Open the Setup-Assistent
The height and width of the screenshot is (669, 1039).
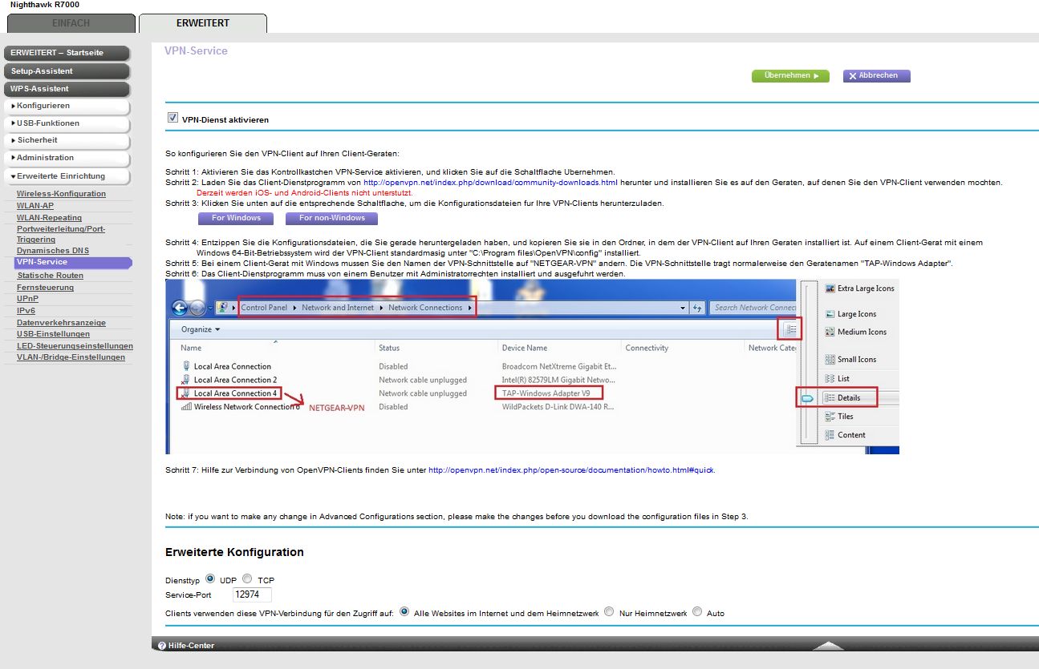tap(67, 71)
